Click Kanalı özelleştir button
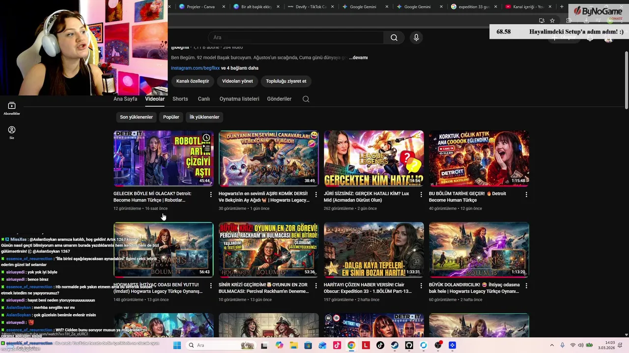Screen dimensions: 629x353 click(x=193, y=81)
